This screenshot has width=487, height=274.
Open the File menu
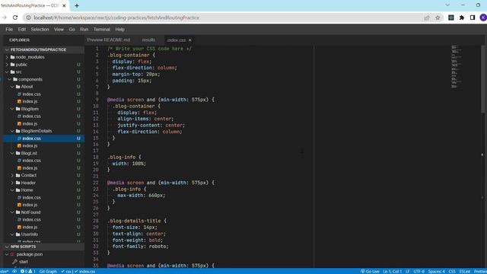pos(9,29)
